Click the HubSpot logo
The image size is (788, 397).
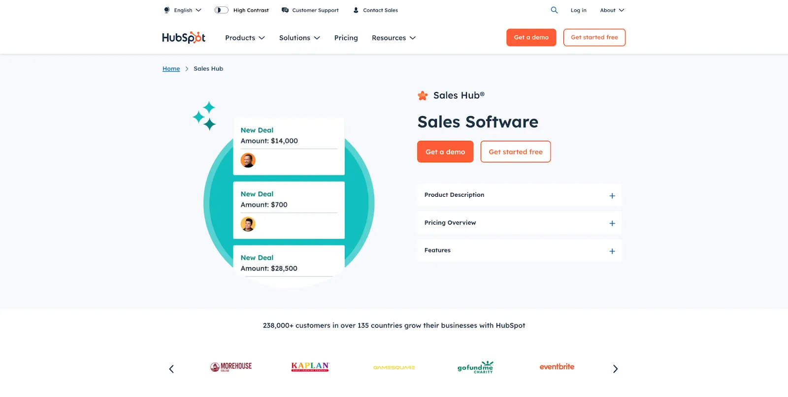pyautogui.click(x=183, y=37)
